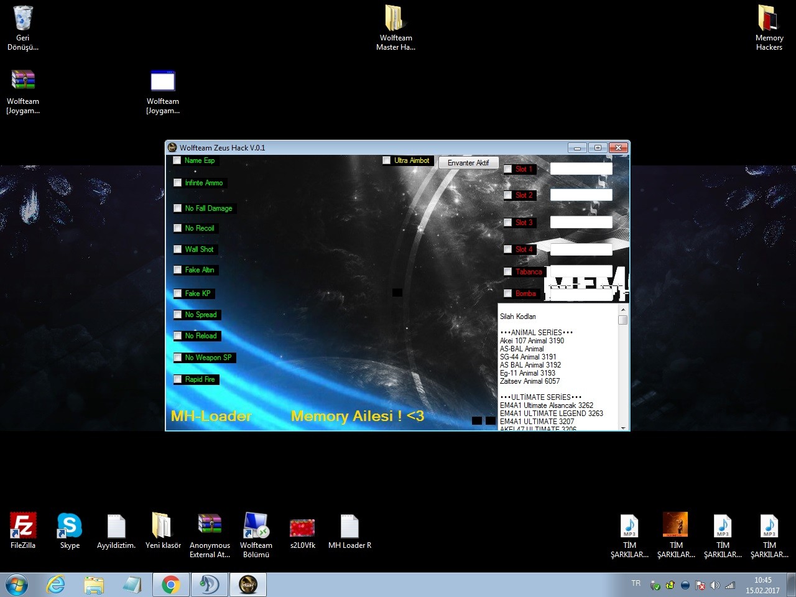This screenshot has height=597, width=796.
Task: Check the Slot 4 checkbox
Action: (508, 249)
